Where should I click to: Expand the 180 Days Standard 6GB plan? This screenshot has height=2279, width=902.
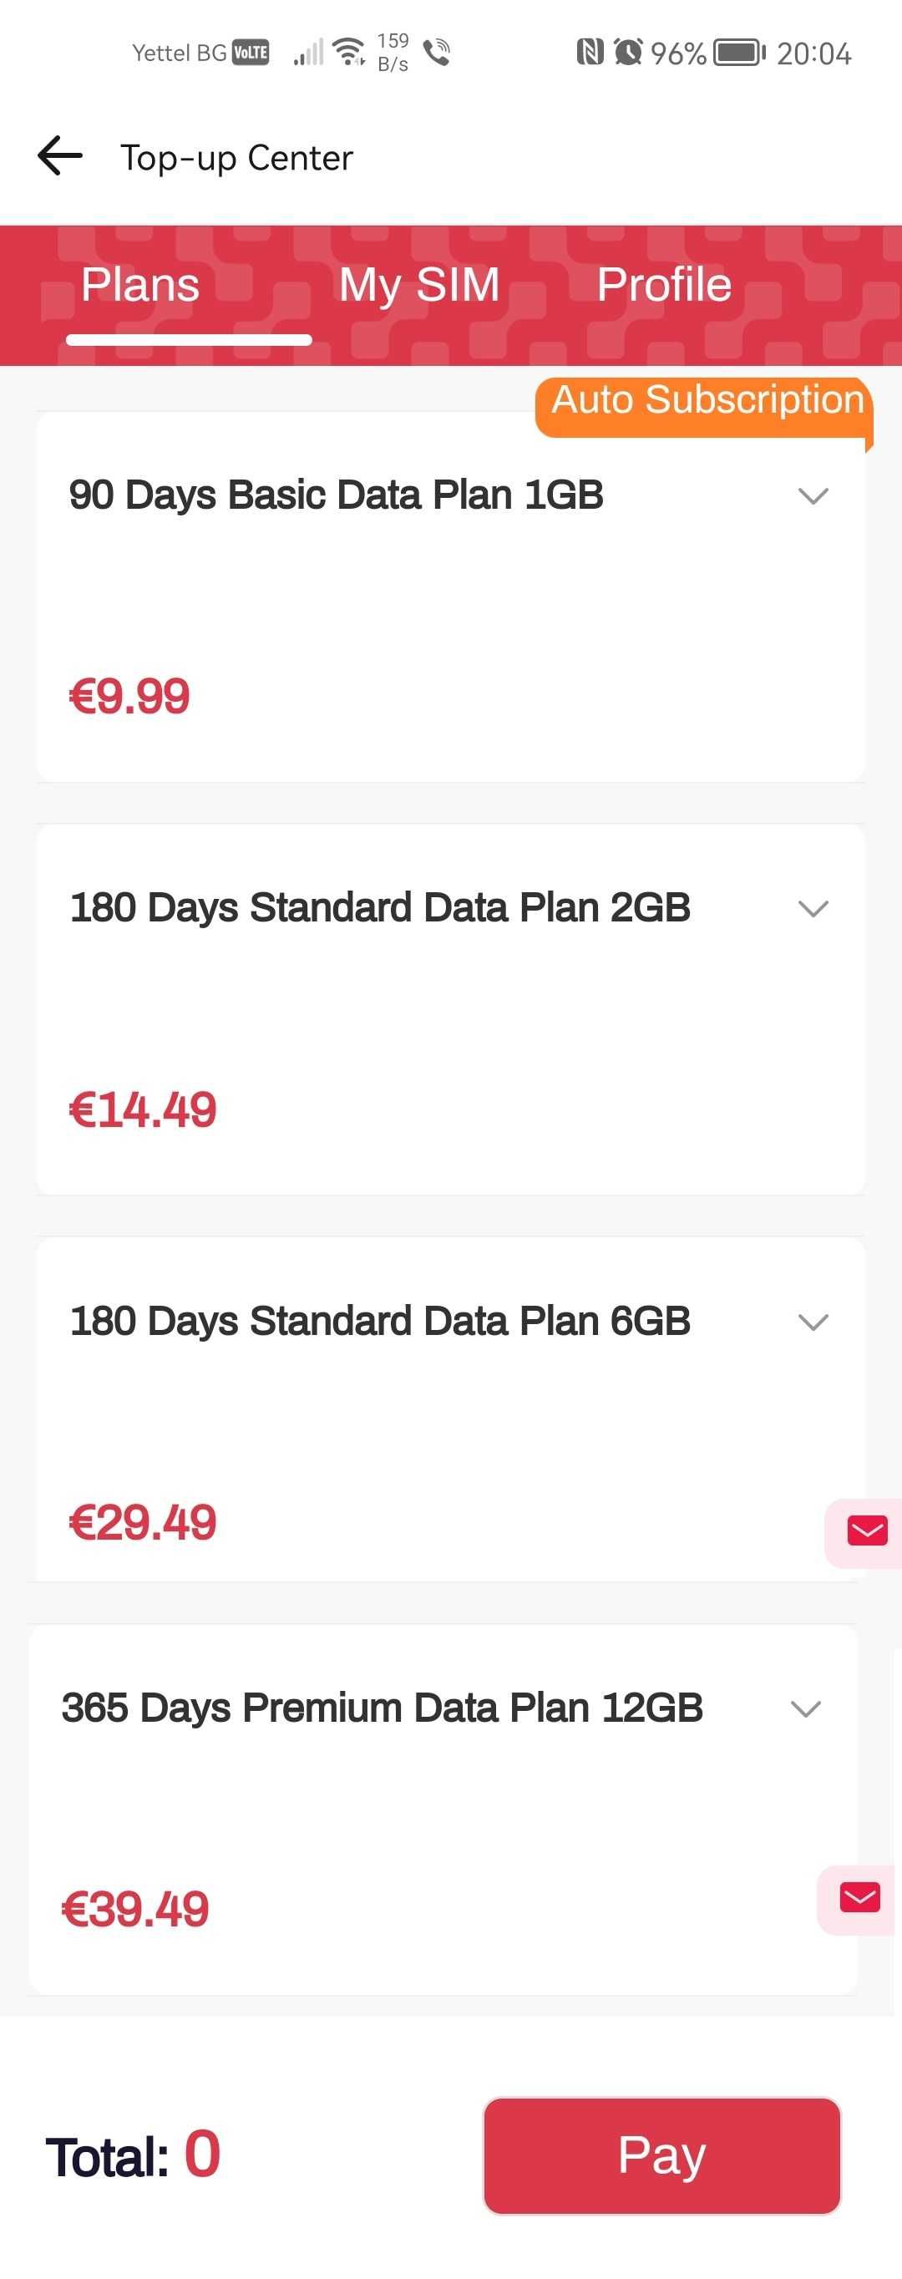pyautogui.click(x=813, y=1322)
